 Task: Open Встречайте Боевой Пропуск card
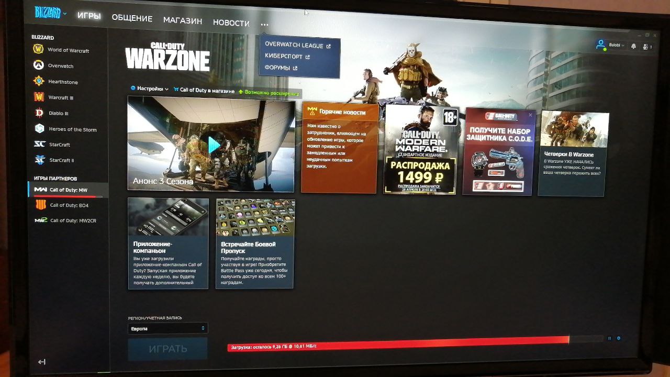coord(255,243)
